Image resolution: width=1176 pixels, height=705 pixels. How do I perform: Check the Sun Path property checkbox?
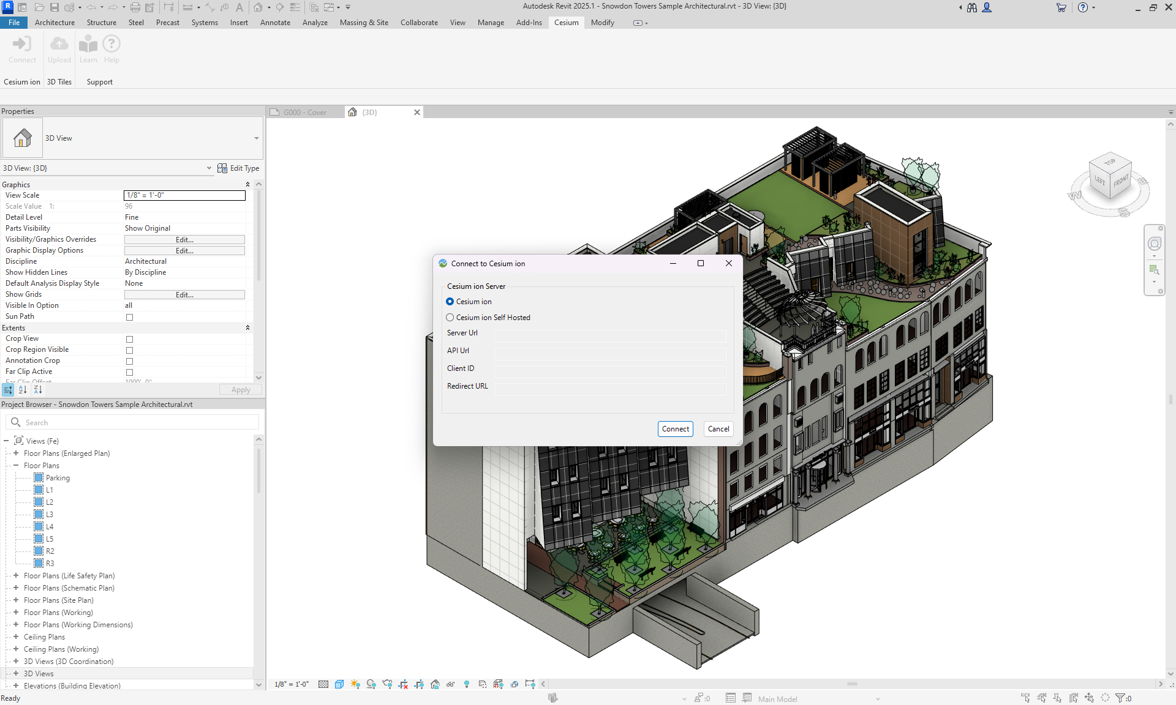(129, 317)
